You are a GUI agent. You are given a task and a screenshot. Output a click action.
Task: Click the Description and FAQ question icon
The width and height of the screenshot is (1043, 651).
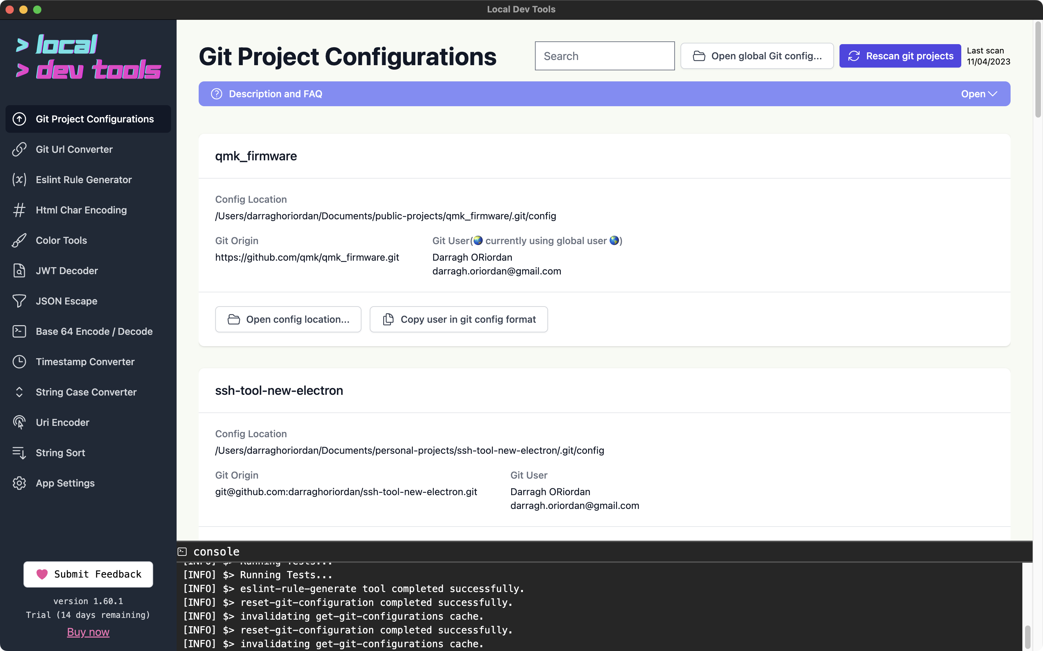click(x=217, y=94)
